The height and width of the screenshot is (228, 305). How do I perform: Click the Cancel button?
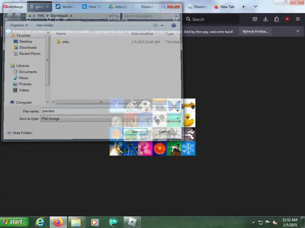164,132
